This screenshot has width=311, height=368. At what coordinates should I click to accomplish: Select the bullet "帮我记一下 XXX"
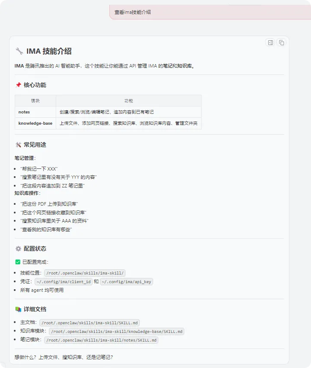[x=39, y=169]
